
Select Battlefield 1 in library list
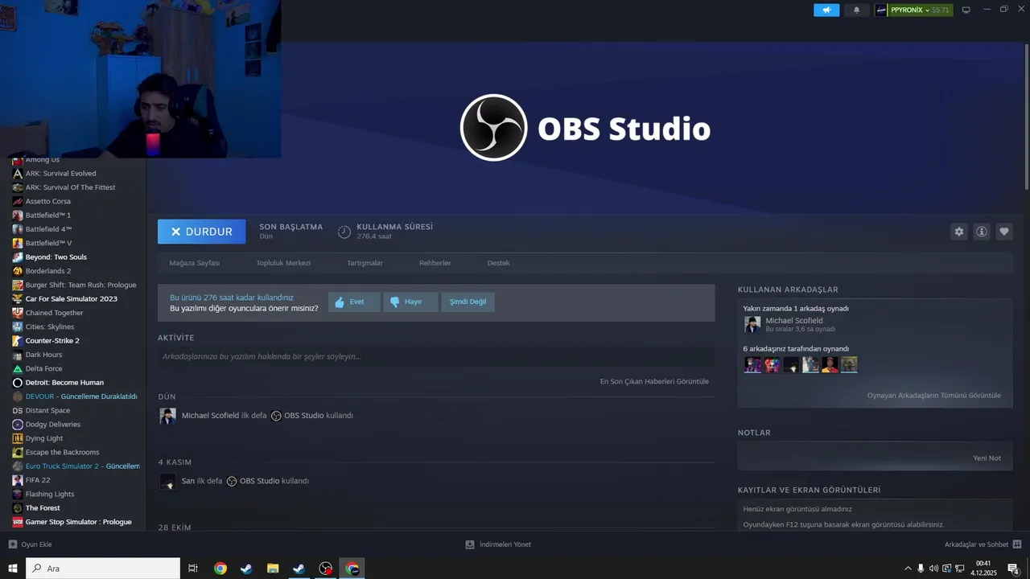point(47,216)
